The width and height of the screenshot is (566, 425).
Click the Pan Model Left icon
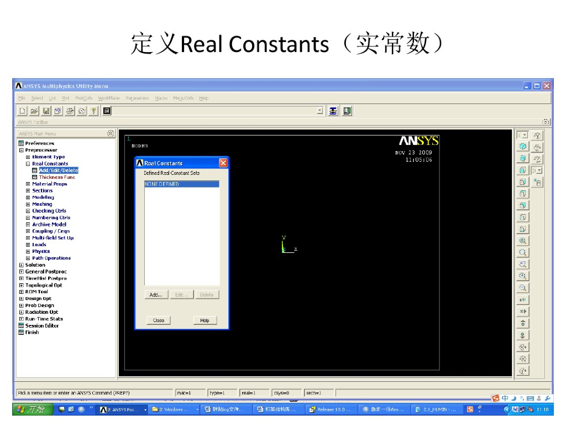522,299
